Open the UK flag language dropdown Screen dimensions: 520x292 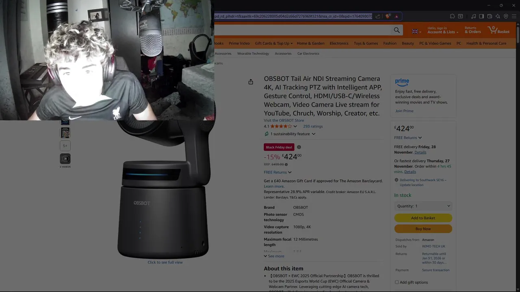tap(416, 31)
